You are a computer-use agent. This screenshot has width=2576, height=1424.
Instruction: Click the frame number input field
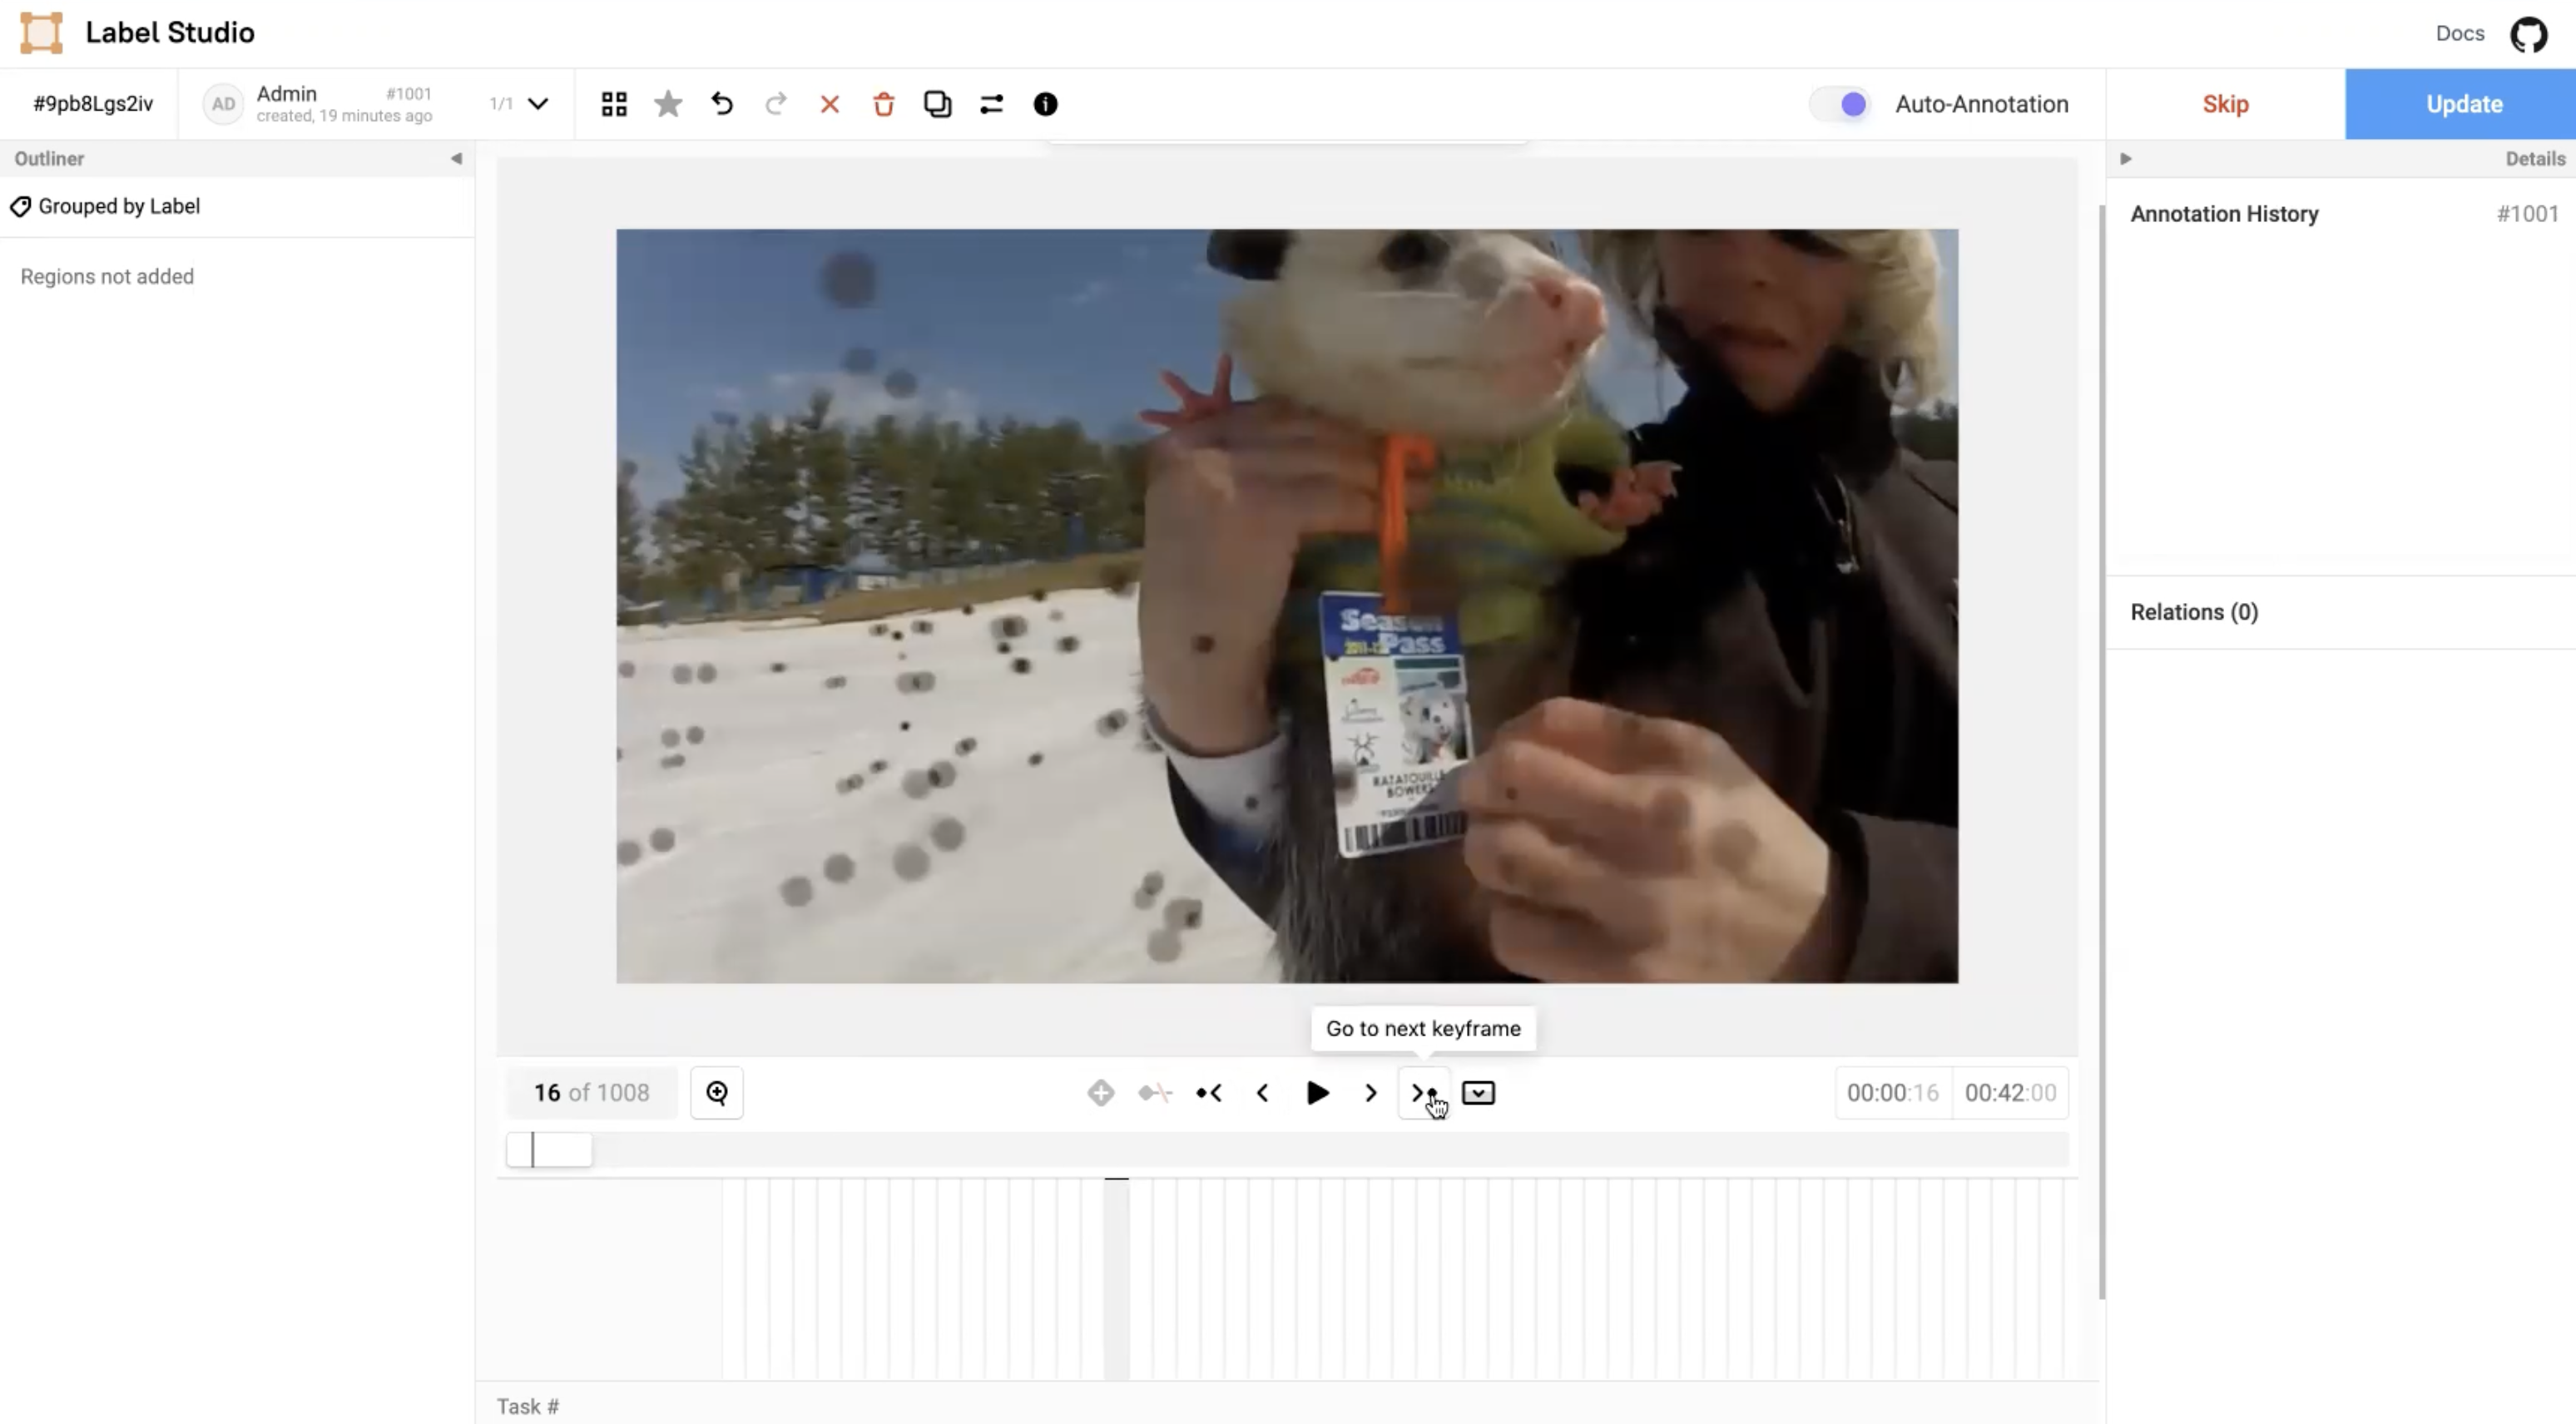click(x=591, y=1092)
